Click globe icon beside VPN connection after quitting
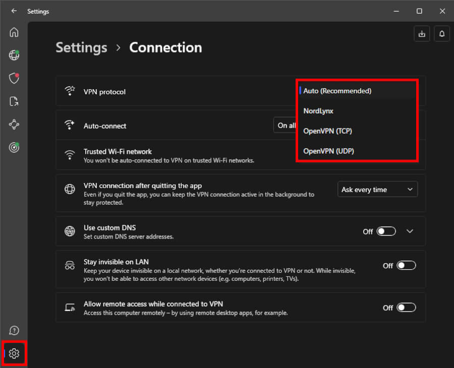 click(70, 189)
